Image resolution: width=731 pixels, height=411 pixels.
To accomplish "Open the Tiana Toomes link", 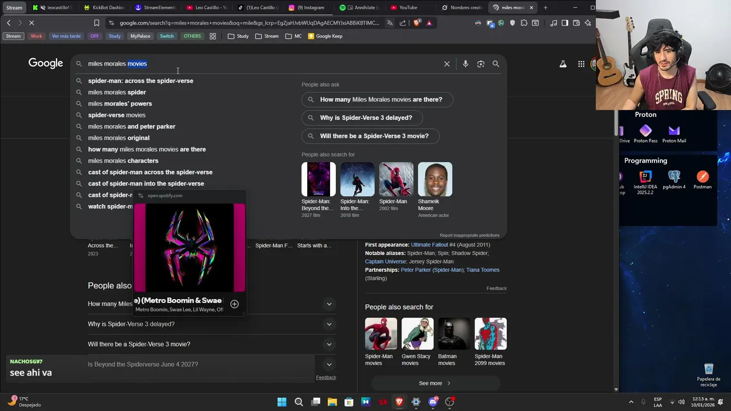I will (x=483, y=270).
